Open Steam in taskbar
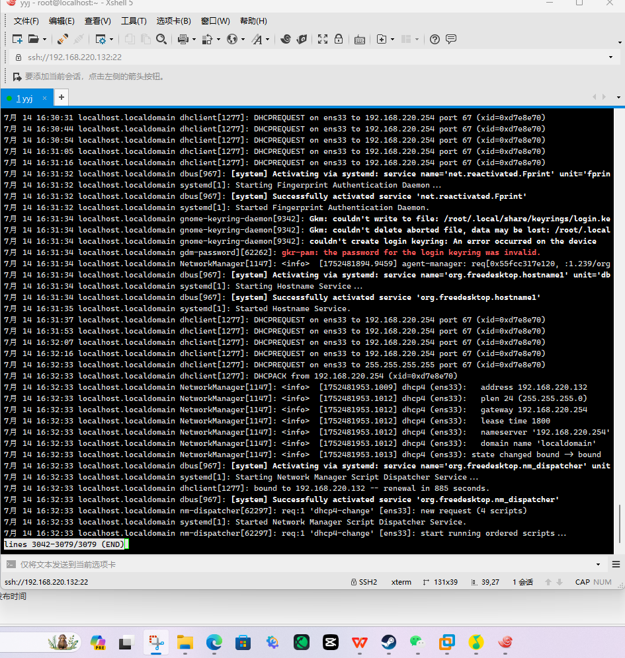The height and width of the screenshot is (658, 625). pyautogui.click(x=388, y=642)
